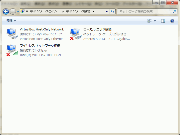Image resolution: width=180 pixels, height=135 pixels.
Task: Maximize the network connections window
Action: (163, 2)
